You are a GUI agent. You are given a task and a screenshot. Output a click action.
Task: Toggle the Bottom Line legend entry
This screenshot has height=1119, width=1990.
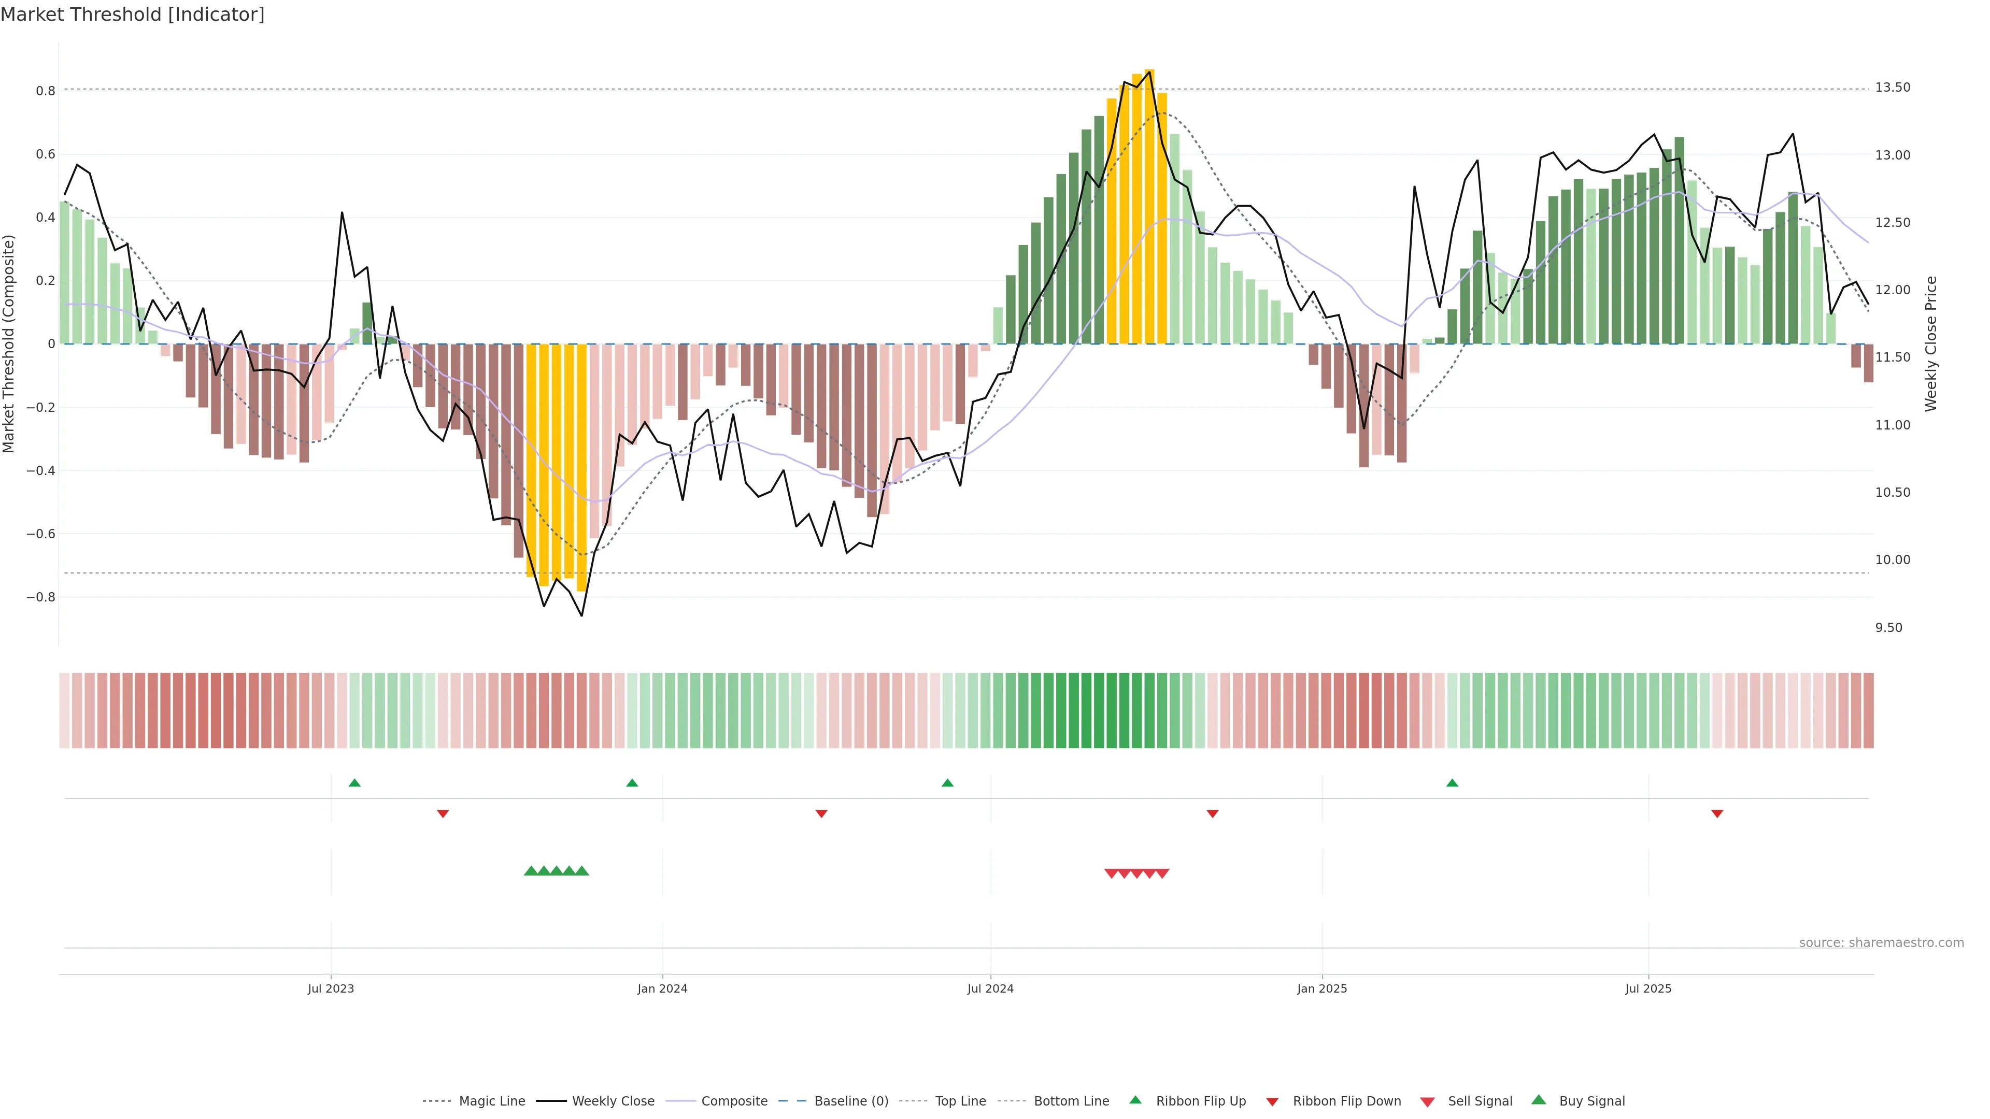[1071, 1101]
